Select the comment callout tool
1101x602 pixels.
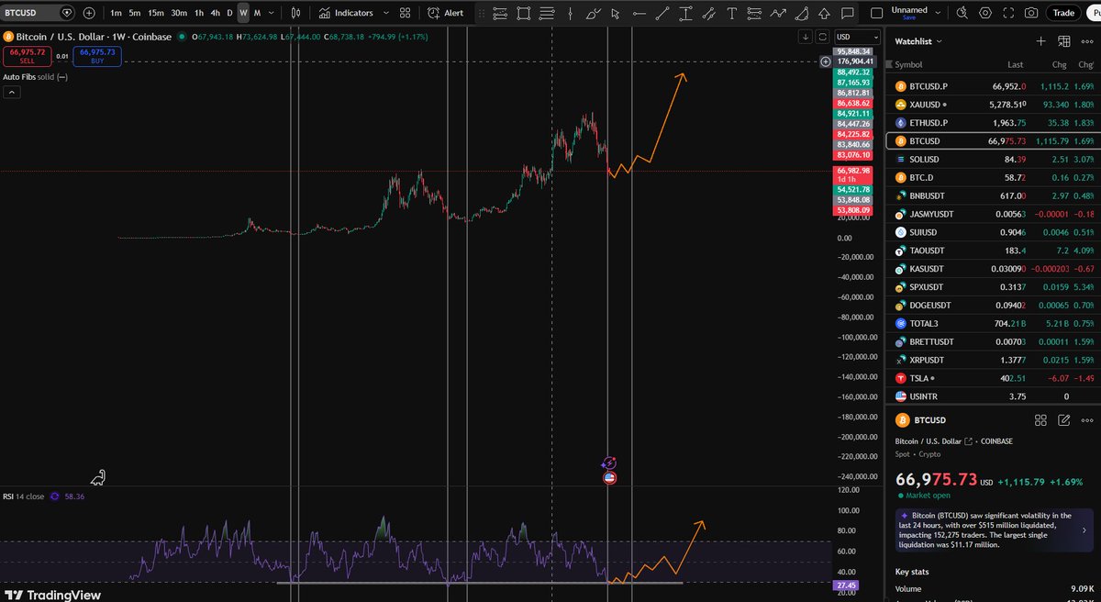tap(847, 13)
